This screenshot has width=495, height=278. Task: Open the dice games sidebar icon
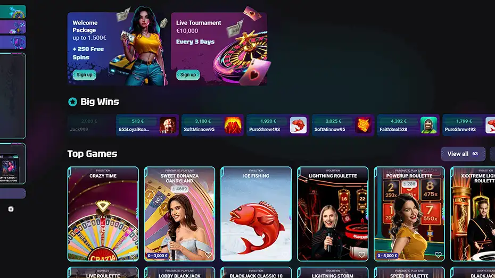pos(13,27)
